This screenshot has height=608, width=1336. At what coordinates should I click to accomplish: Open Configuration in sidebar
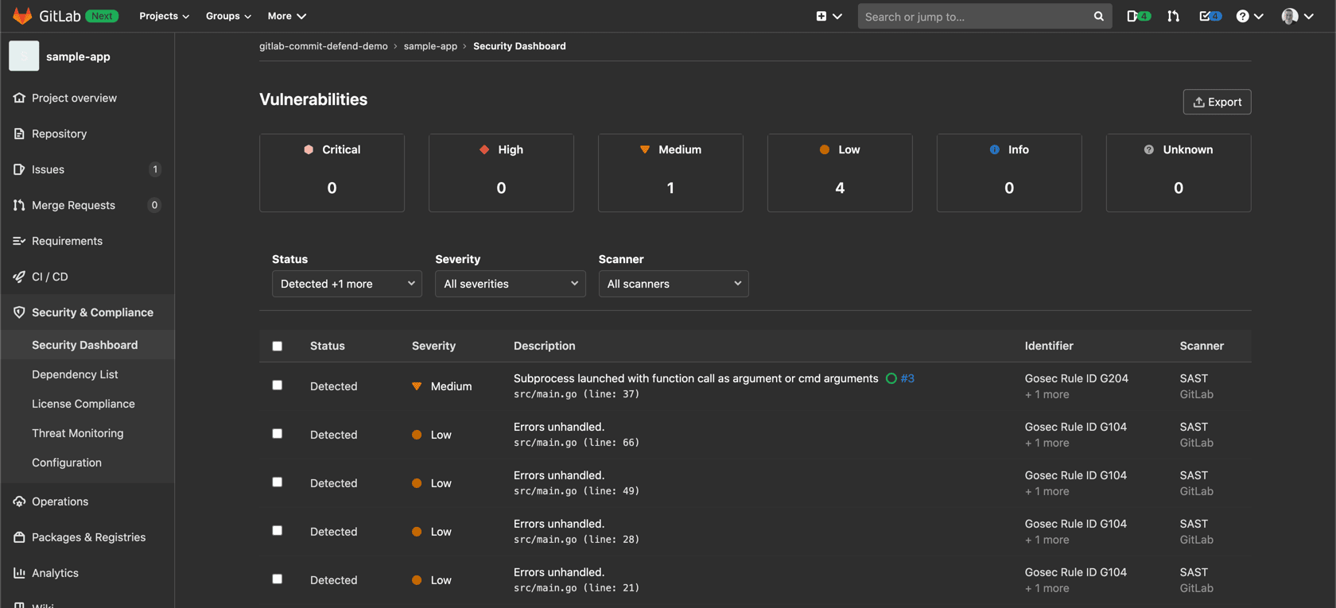pyautogui.click(x=67, y=463)
